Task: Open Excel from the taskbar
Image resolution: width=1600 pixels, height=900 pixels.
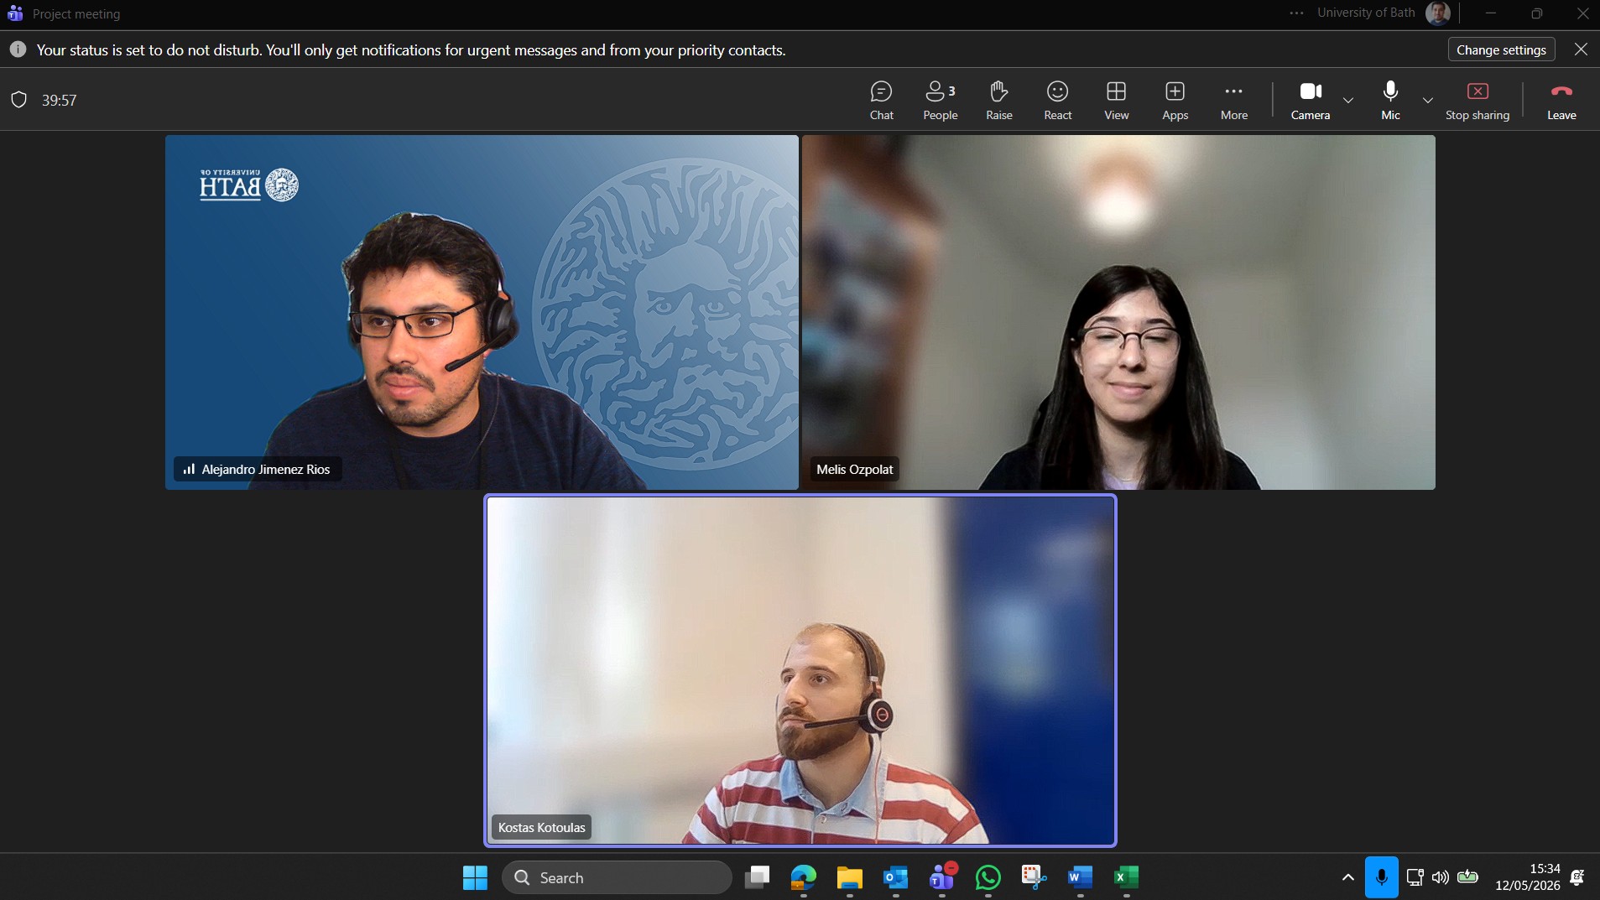Action: (x=1125, y=877)
